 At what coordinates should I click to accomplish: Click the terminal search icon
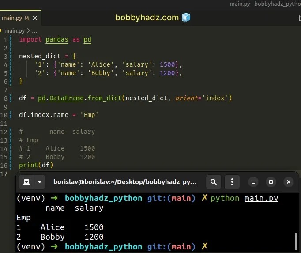coord(214,182)
